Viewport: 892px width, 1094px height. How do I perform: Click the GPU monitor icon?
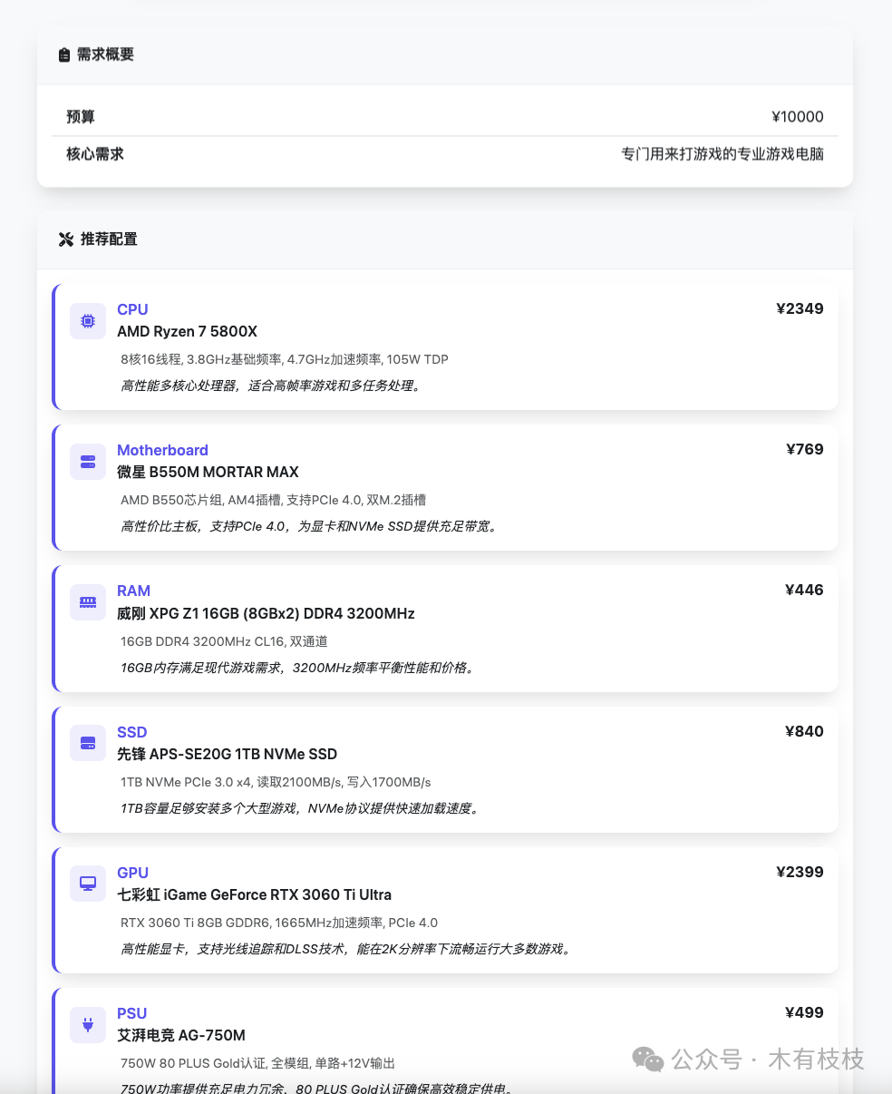pyautogui.click(x=88, y=884)
